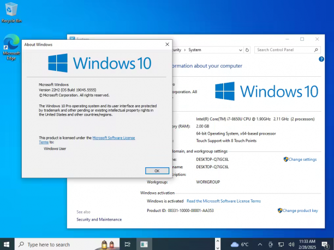Open the volume control tray icon

coord(291,245)
